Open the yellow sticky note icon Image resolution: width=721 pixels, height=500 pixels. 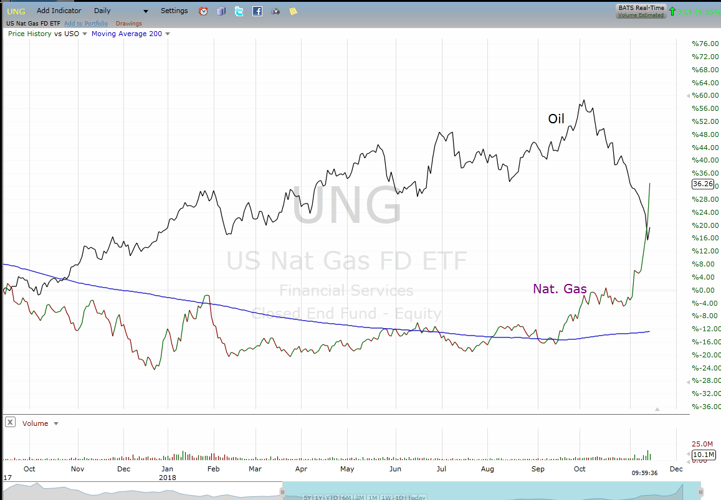point(293,11)
